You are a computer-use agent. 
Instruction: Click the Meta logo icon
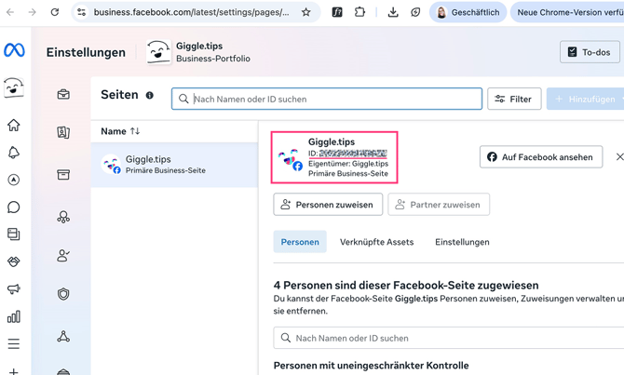(x=14, y=50)
